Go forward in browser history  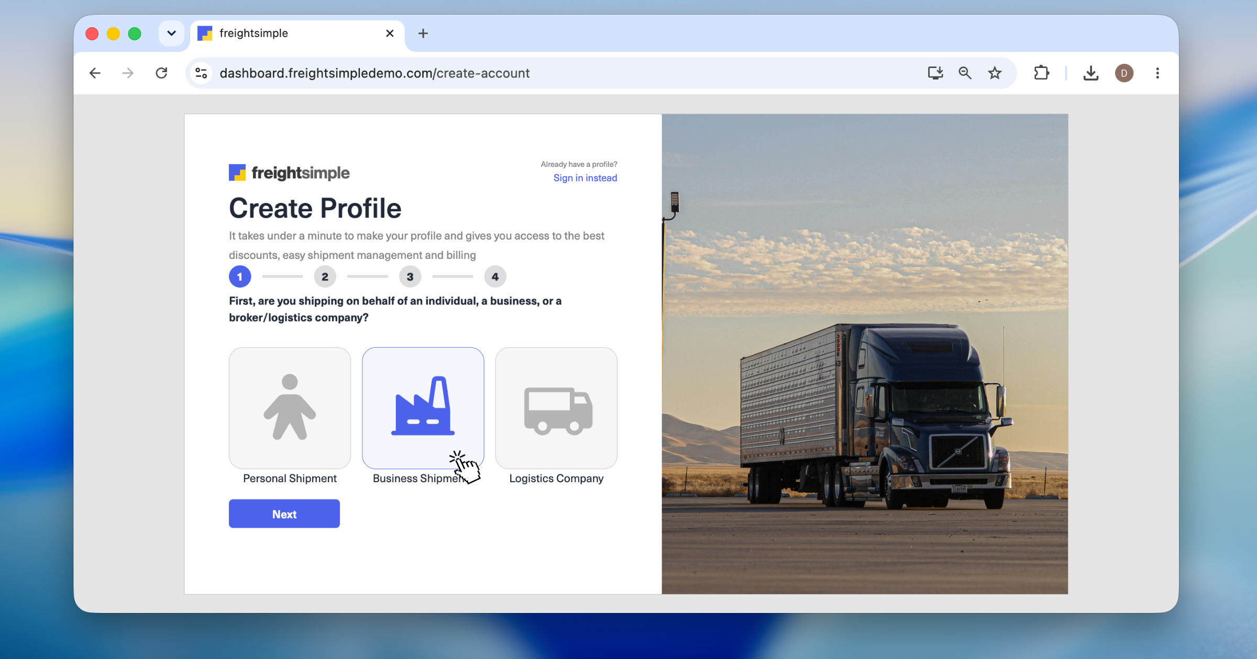128,73
